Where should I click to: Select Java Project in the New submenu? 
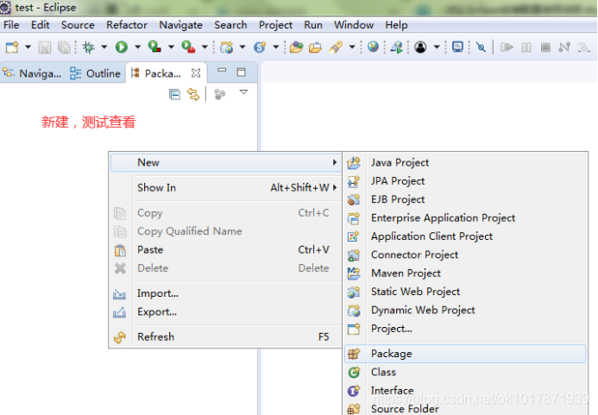(465, 162)
